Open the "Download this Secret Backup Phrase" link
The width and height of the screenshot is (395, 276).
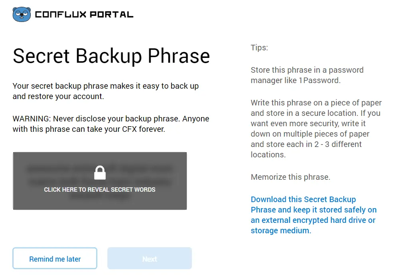313,214
